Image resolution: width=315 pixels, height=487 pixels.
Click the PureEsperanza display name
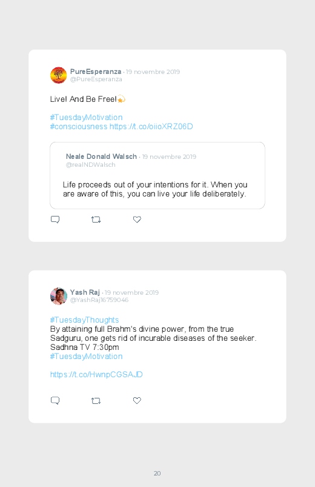tap(96, 72)
